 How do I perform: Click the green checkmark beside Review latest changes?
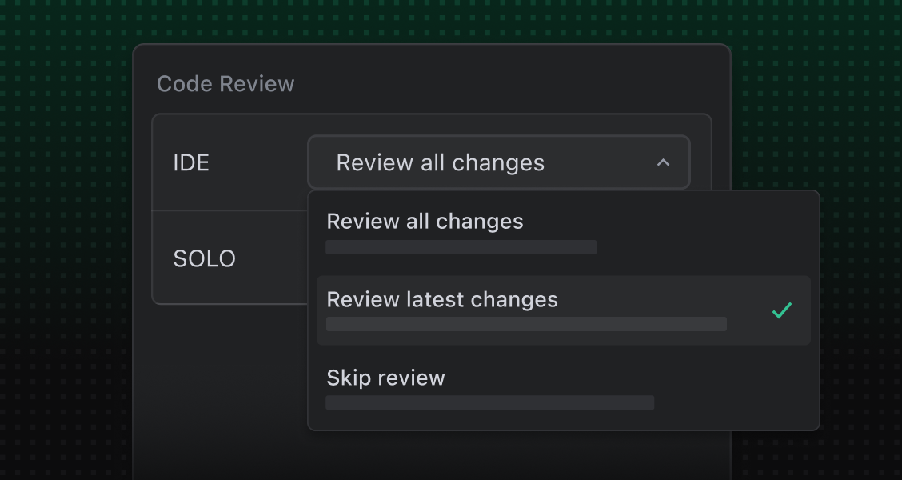[782, 310]
